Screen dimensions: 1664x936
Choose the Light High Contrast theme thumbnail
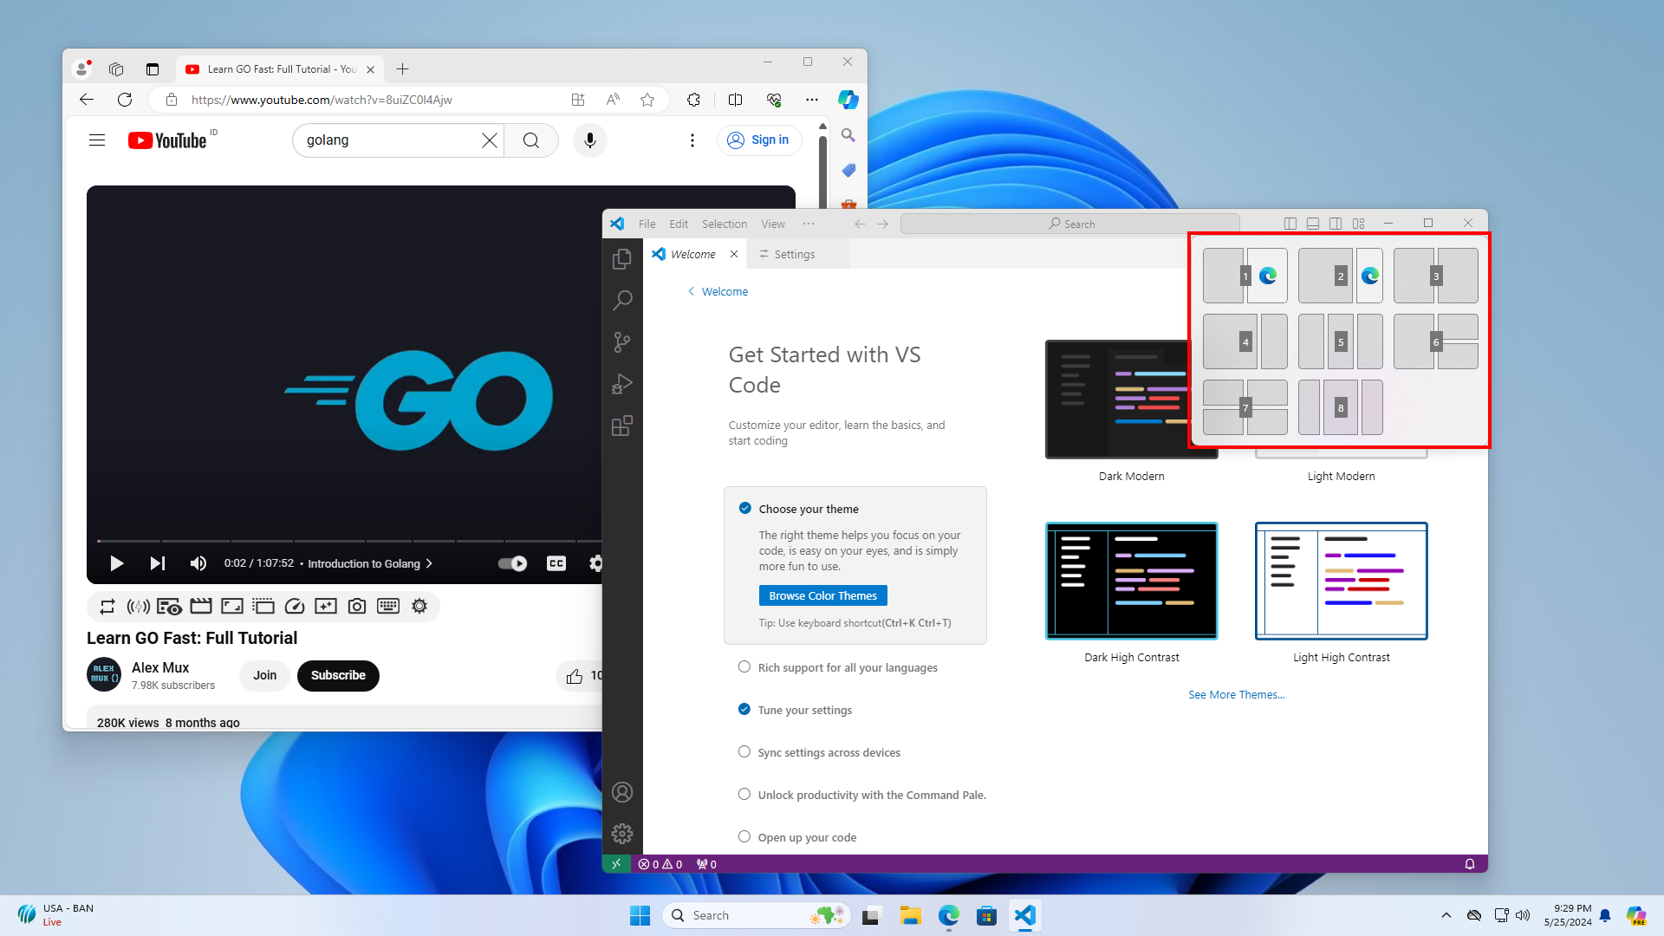[x=1341, y=581]
